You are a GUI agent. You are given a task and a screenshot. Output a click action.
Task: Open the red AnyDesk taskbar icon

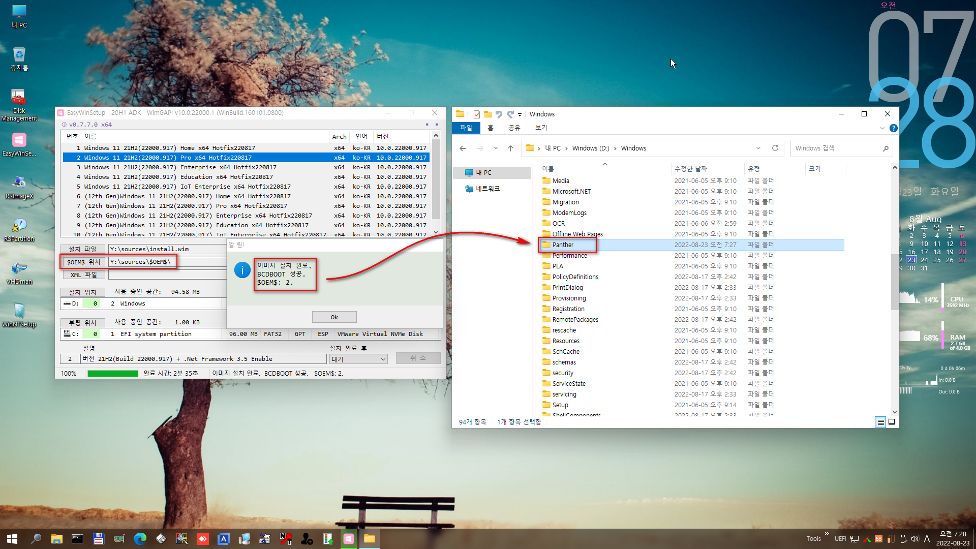tap(202, 539)
